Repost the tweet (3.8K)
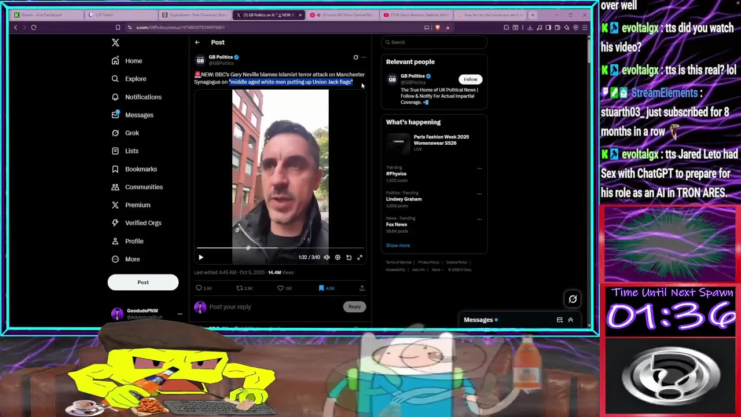741x417 pixels. (244, 288)
